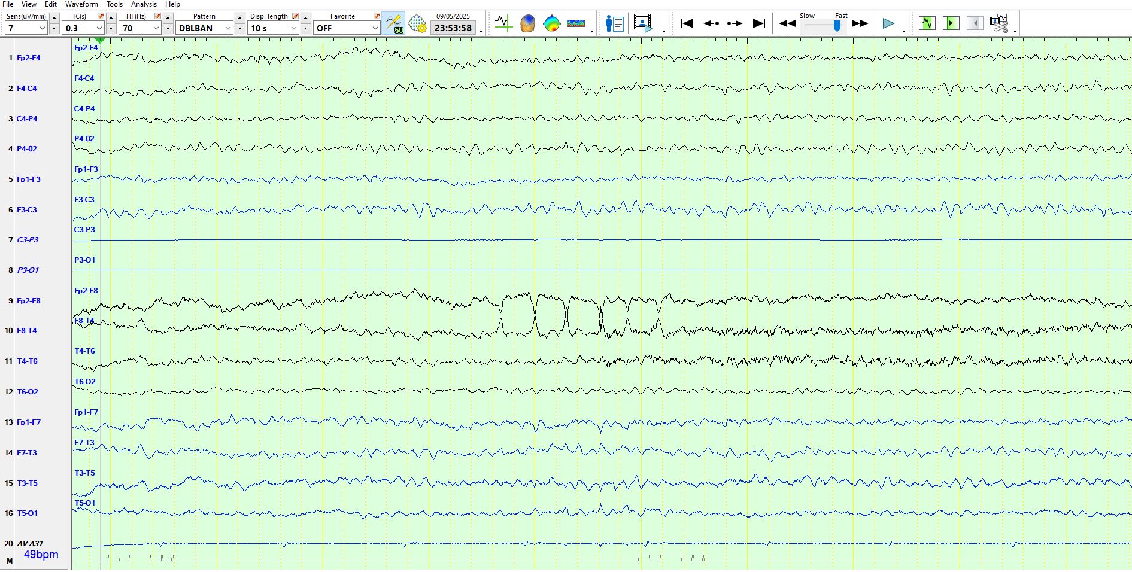1132x572 pixels.
Task: Edit the Disp. length list with pencil icon
Action: (x=295, y=16)
